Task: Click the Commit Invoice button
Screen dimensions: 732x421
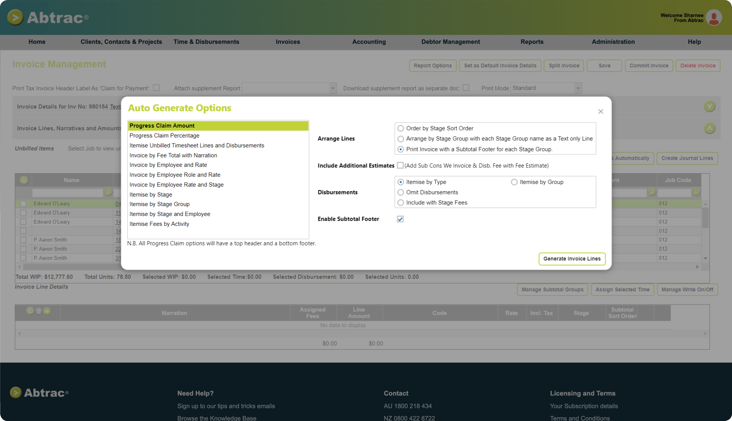Action: coord(648,66)
